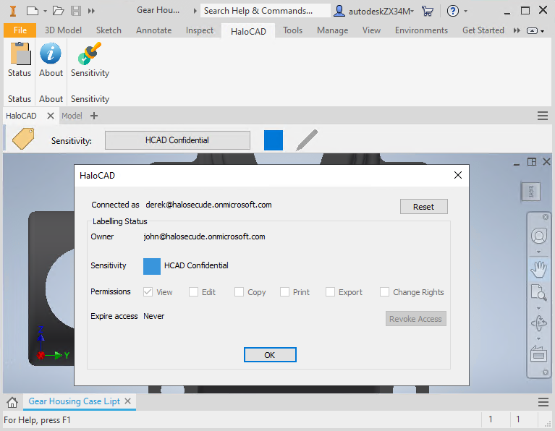Open the HCAD Confidential sensitivity selector
The height and width of the screenshot is (431, 555).
(x=177, y=140)
